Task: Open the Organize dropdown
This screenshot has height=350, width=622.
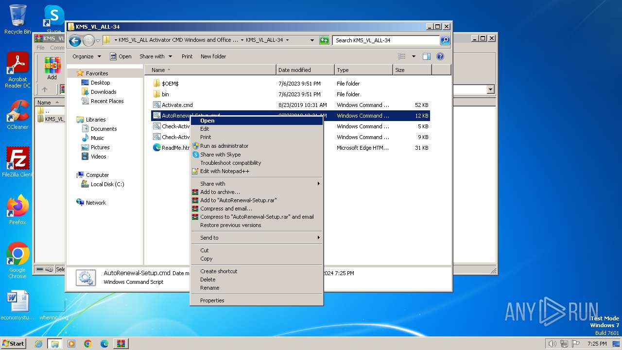Action: tap(86, 56)
